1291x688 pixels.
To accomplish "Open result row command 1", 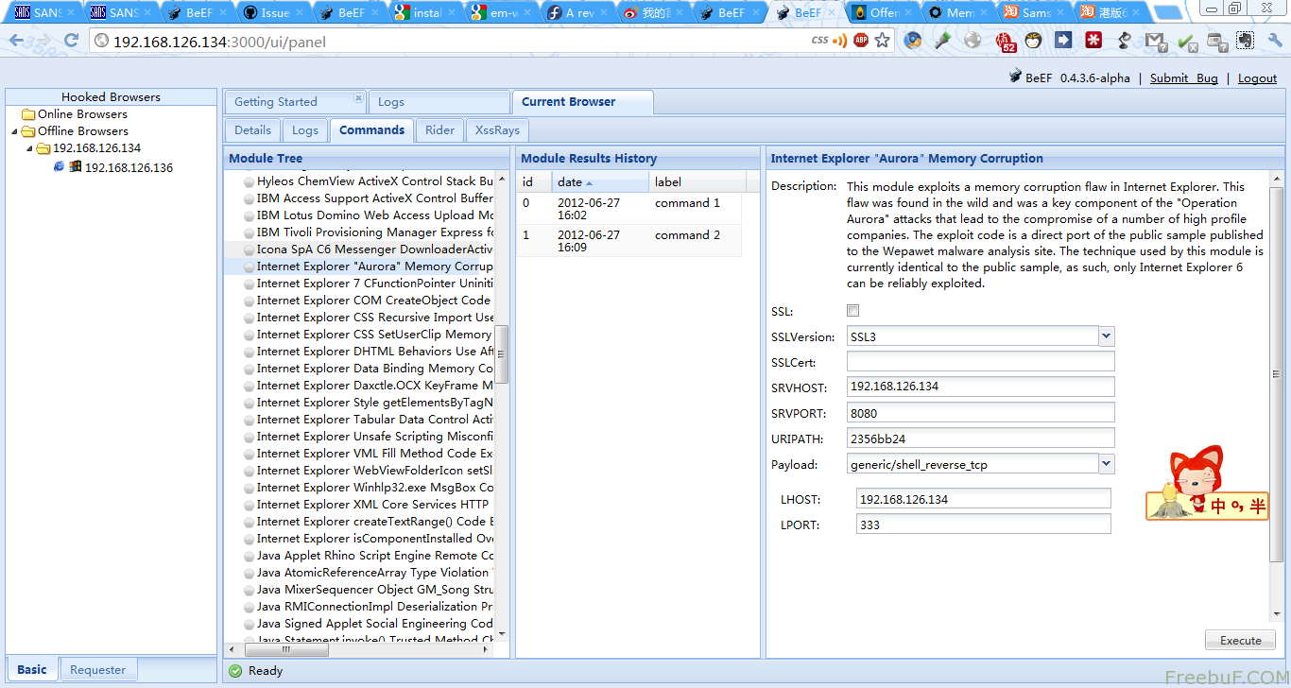I will pyautogui.click(x=628, y=209).
